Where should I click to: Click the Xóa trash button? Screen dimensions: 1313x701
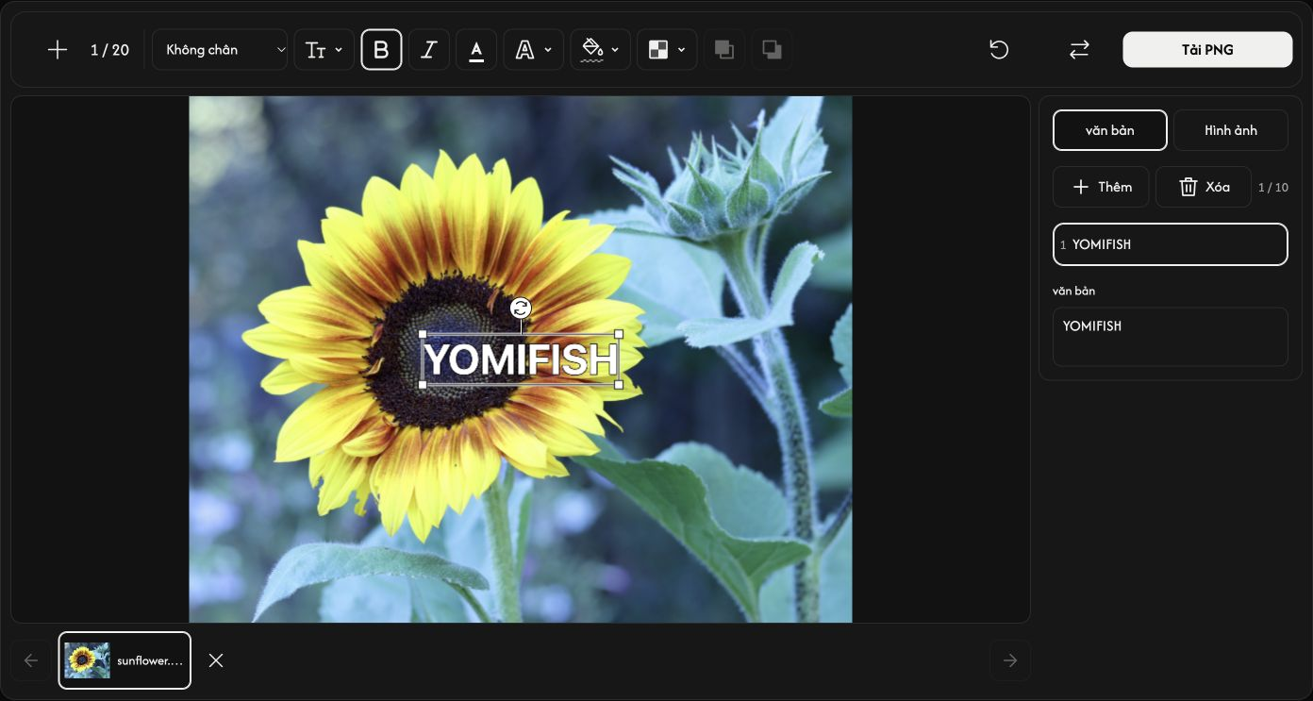(x=1204, y=187)
